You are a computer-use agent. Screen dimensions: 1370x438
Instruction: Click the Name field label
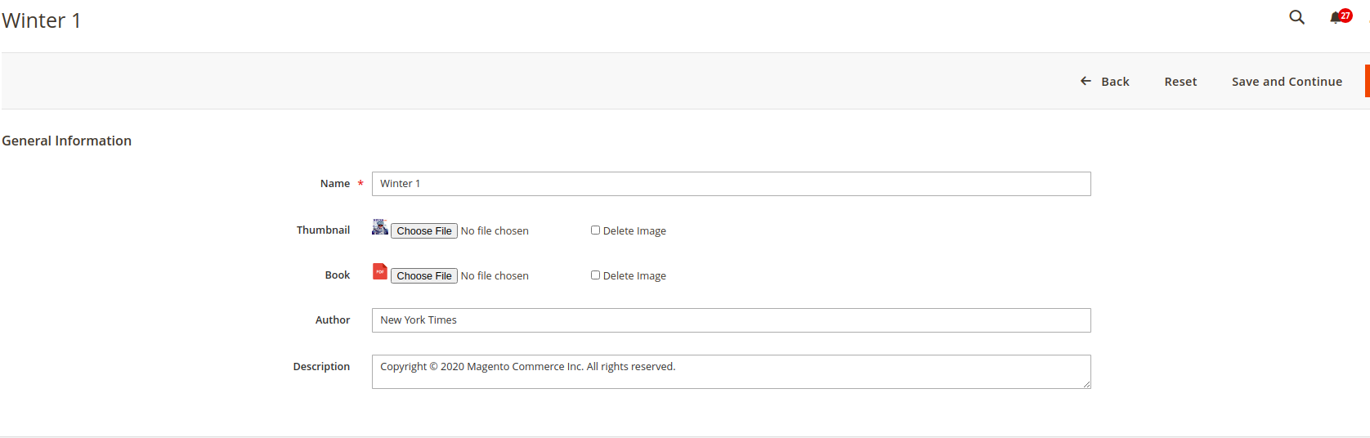pyautogui.click(x=335, y=184)
